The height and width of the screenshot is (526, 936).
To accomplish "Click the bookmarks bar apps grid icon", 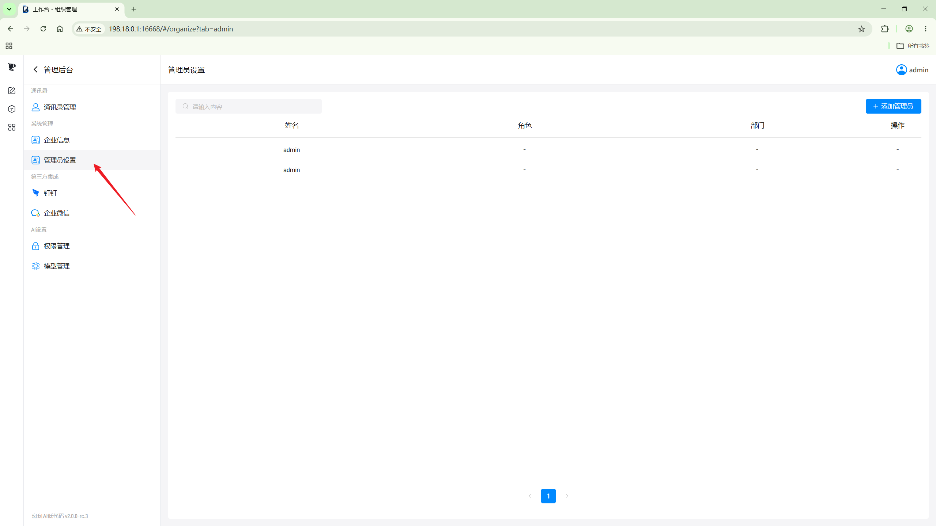I will (9, 46).
